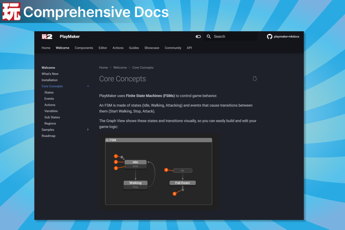Open the GitHub icon beside playmaker-mkdocs
The height and width of the screenshot is (230, 345).
point(269,37)
